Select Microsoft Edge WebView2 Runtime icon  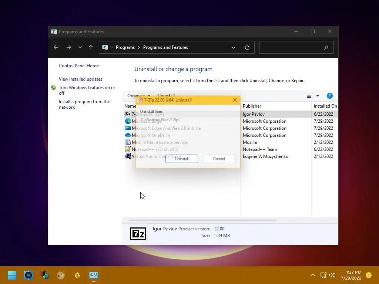coord(128,128)
